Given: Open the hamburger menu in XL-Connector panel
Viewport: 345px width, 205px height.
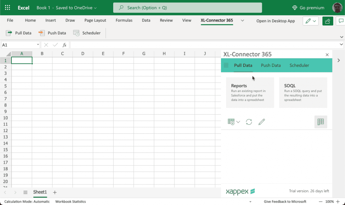Looking at the screenshot, I should coord(226,65).
